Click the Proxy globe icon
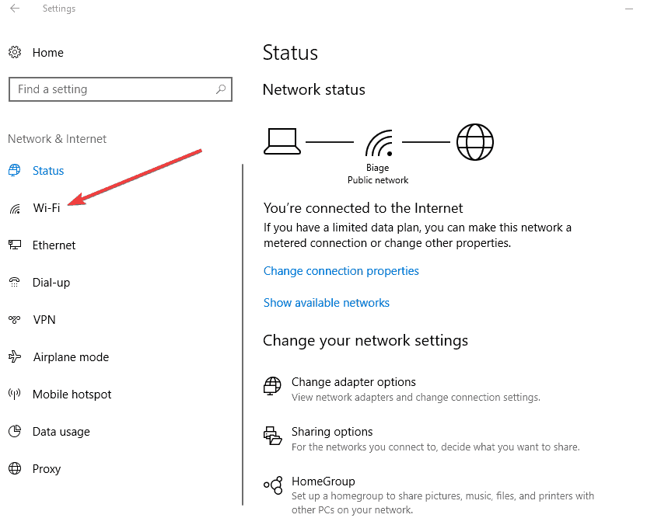This screenshot has width=661, height=518. 15,468
